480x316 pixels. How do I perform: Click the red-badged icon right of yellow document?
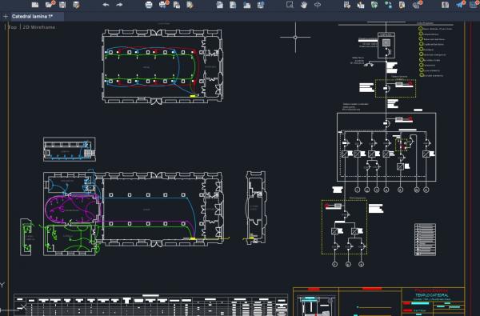[x=417, y=4]
